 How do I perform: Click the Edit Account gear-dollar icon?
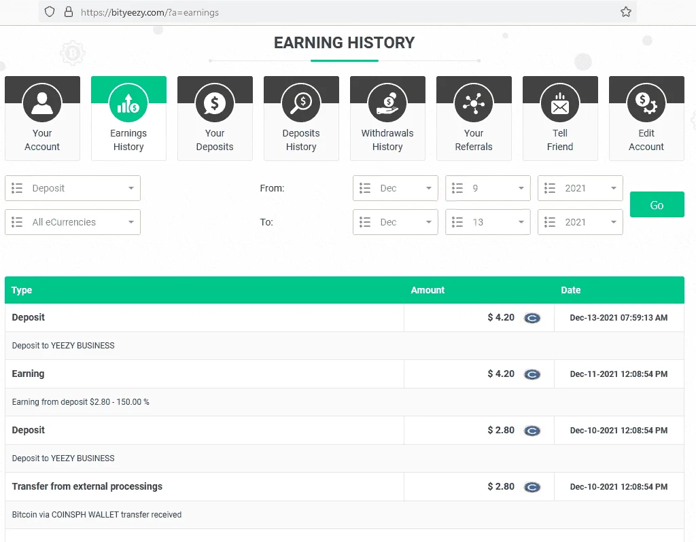point(646,103)
